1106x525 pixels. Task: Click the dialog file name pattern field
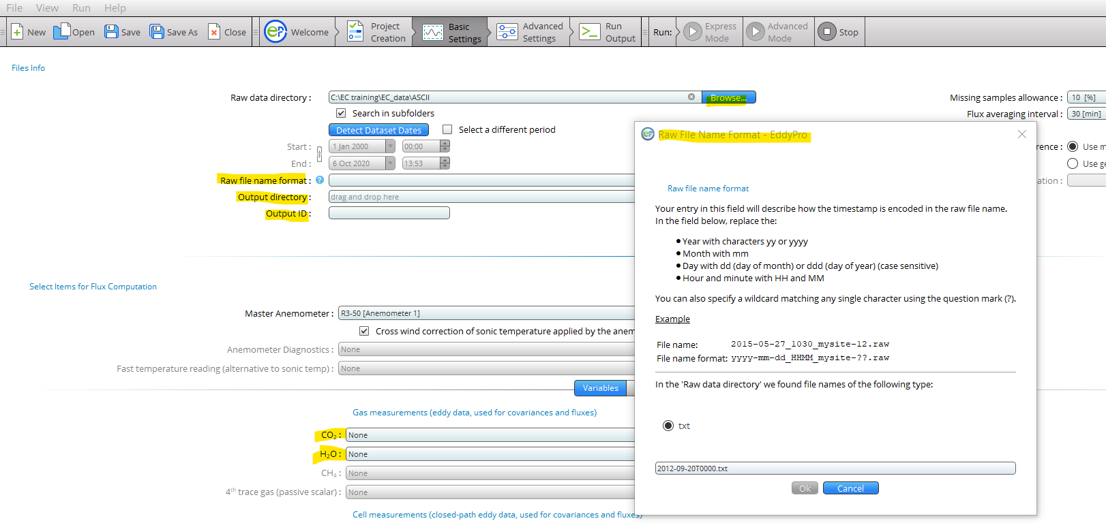(835, 468)
